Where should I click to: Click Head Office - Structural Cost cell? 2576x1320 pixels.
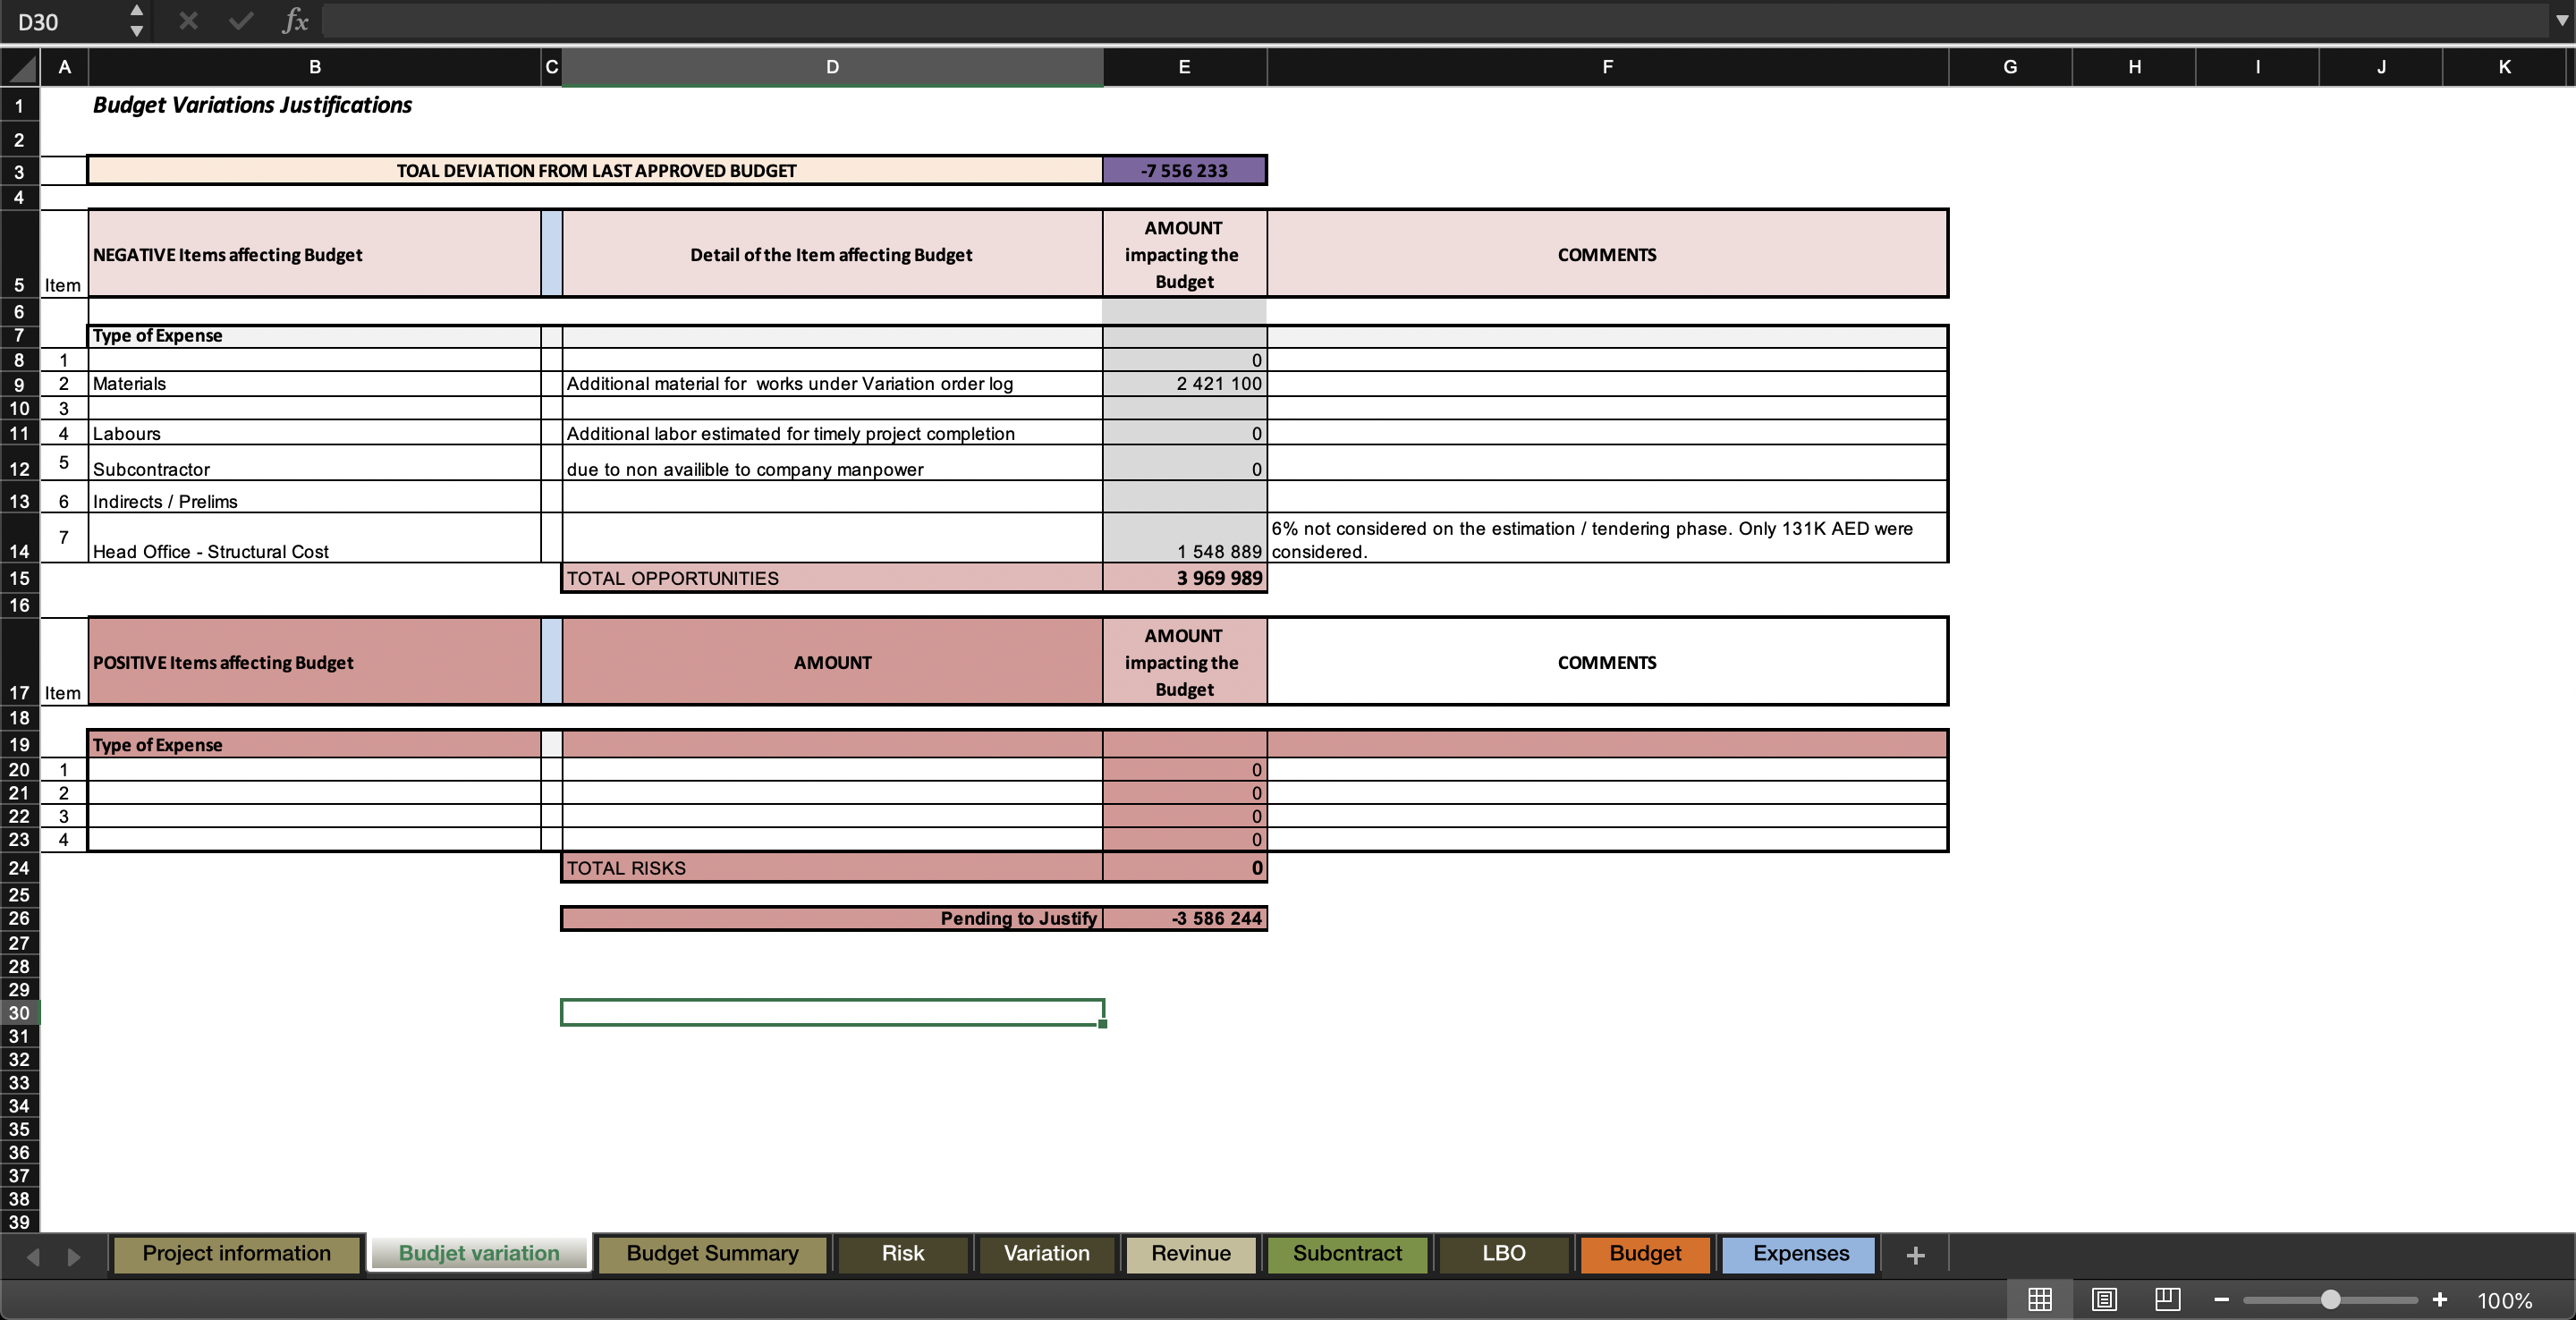315,538
